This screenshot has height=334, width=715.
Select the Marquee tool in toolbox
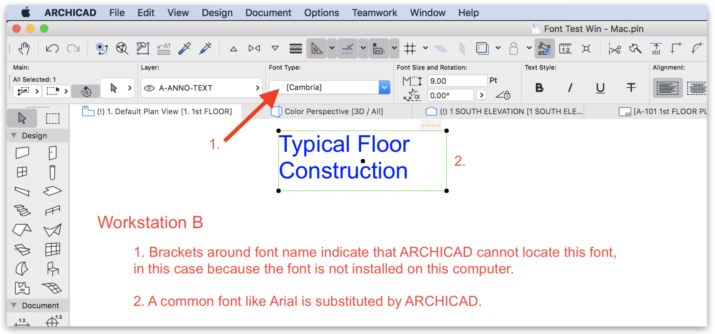[x=53, y=118]
